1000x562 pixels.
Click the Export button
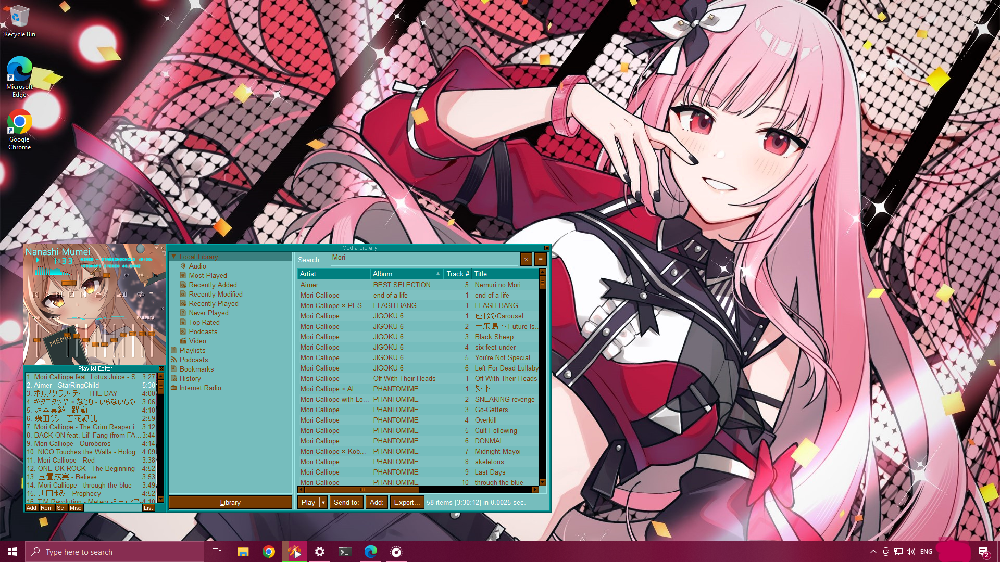point(406,502)
